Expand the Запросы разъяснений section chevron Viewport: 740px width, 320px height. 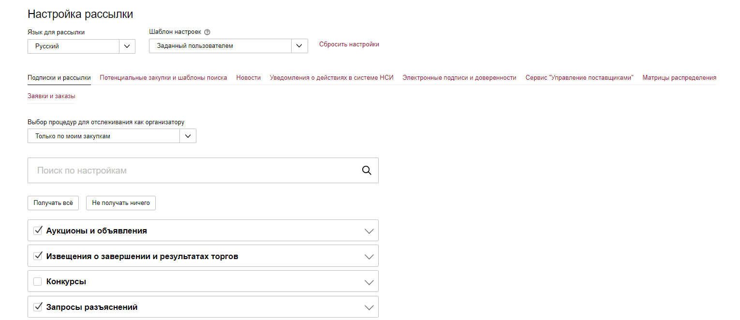tap(369, 307)
